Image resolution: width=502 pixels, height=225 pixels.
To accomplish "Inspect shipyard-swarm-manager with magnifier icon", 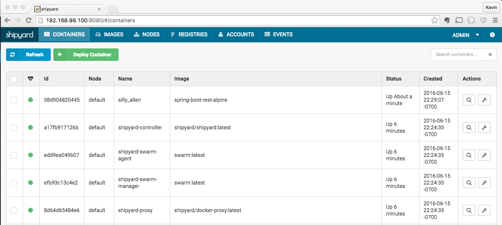I will (469, 183).
